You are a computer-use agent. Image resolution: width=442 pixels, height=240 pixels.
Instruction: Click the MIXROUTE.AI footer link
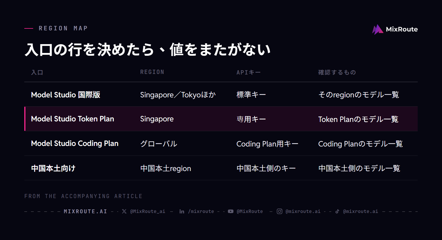point(85,211)
